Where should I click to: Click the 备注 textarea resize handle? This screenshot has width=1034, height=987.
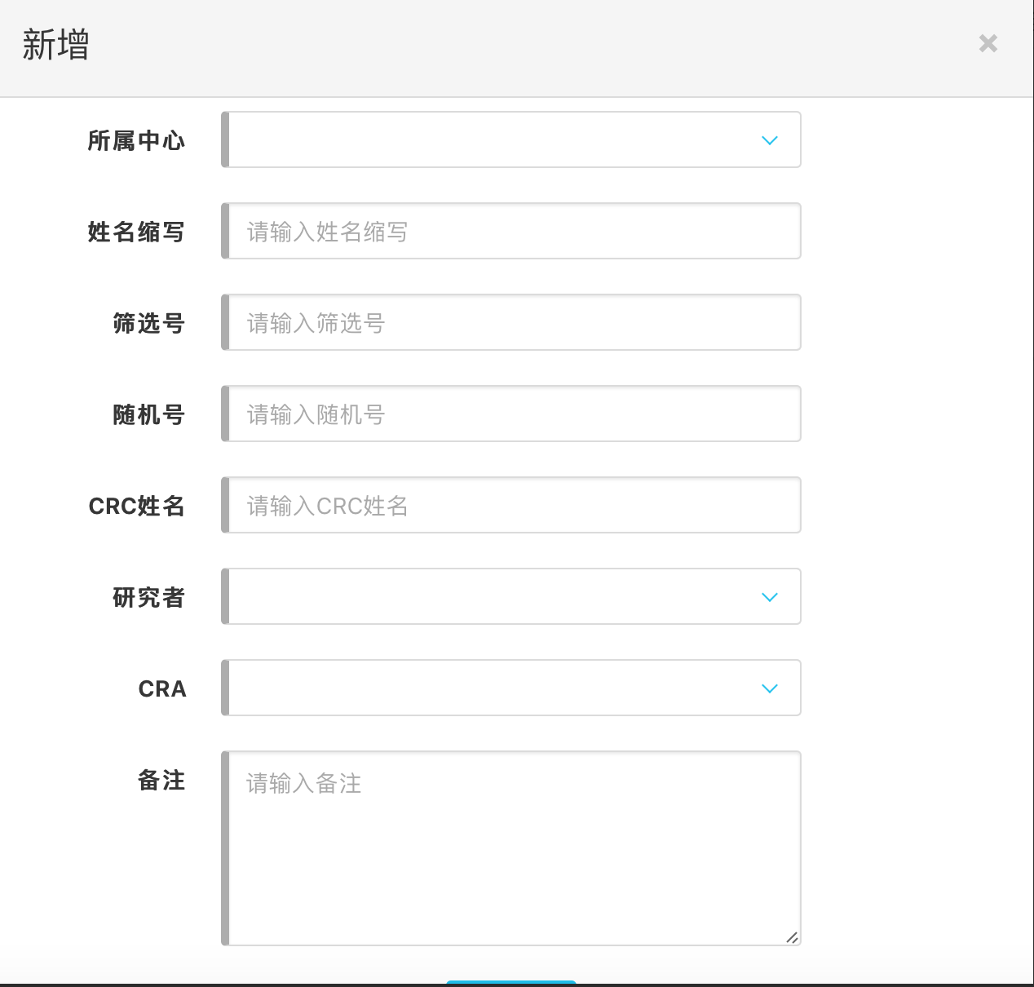tap(792, 937)
